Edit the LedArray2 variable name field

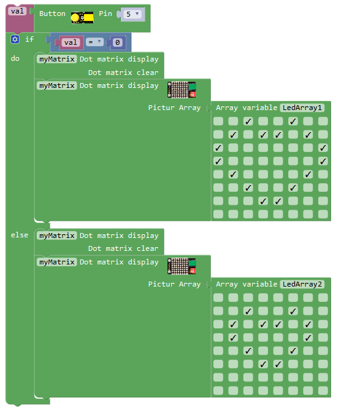[302, 284]
